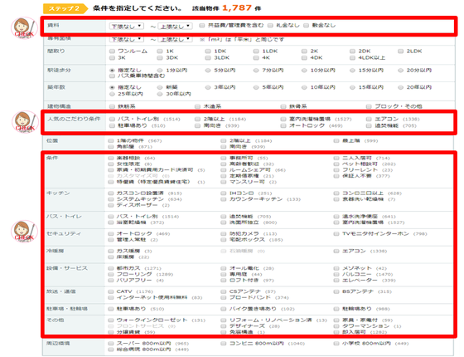Screen dimensions: 464x357
Task: Check the マンスリー可 option
Action: click(x=224, y=182)
